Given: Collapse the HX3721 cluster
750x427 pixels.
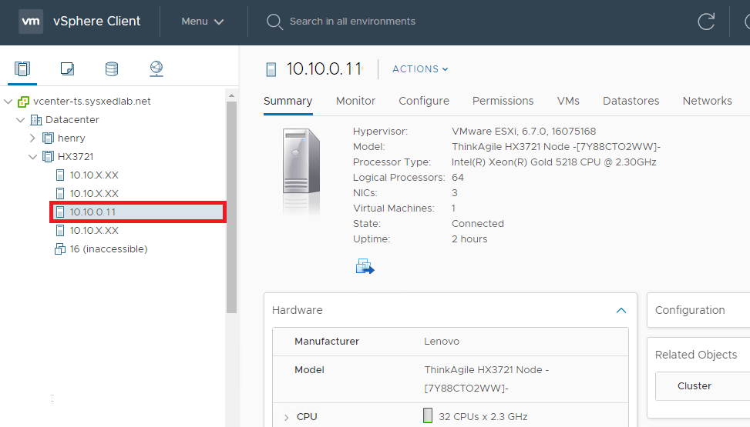Looking at the screenshot, I should click(32, 157).
